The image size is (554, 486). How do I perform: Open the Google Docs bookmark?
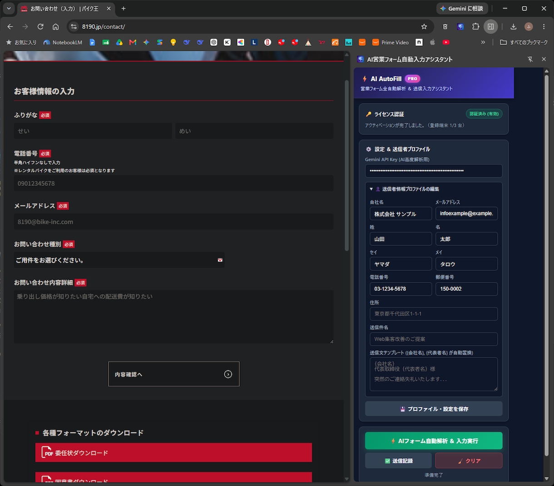(92, 42)
